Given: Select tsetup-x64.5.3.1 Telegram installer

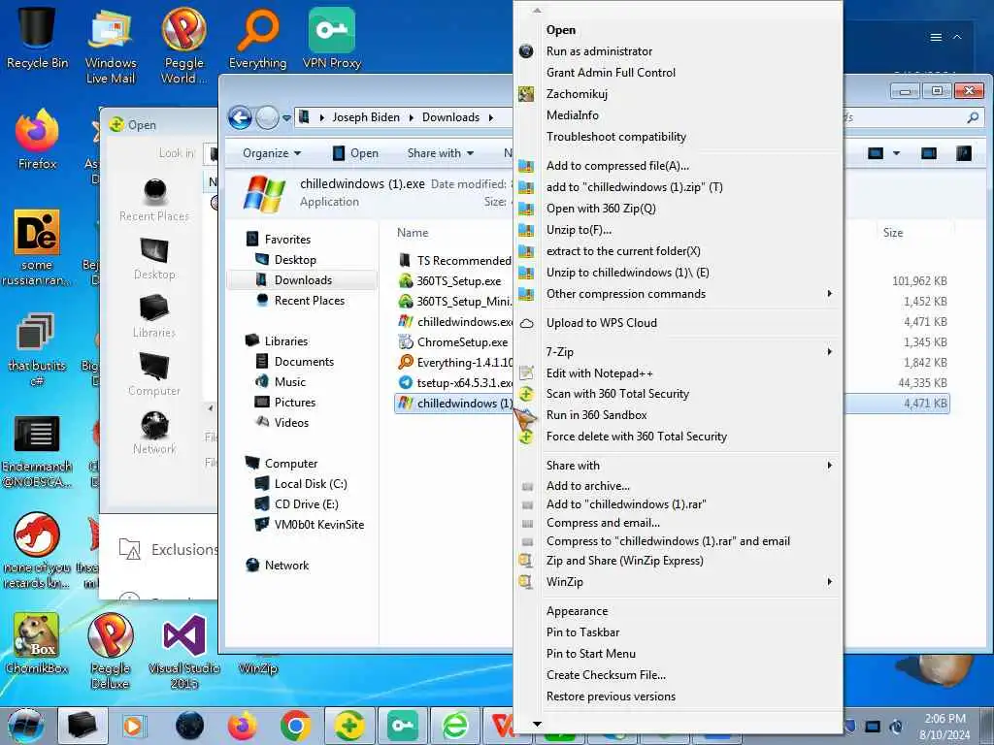Looking at the screenshot, I should 453,382.
